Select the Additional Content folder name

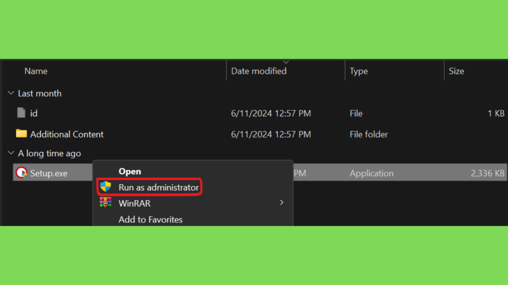[67, 135]
